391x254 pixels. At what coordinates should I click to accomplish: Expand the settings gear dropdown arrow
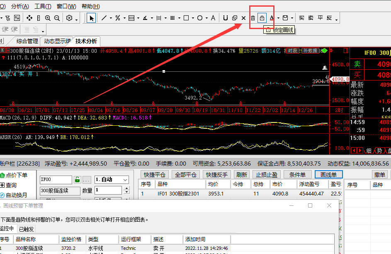(x=76, y=18)
